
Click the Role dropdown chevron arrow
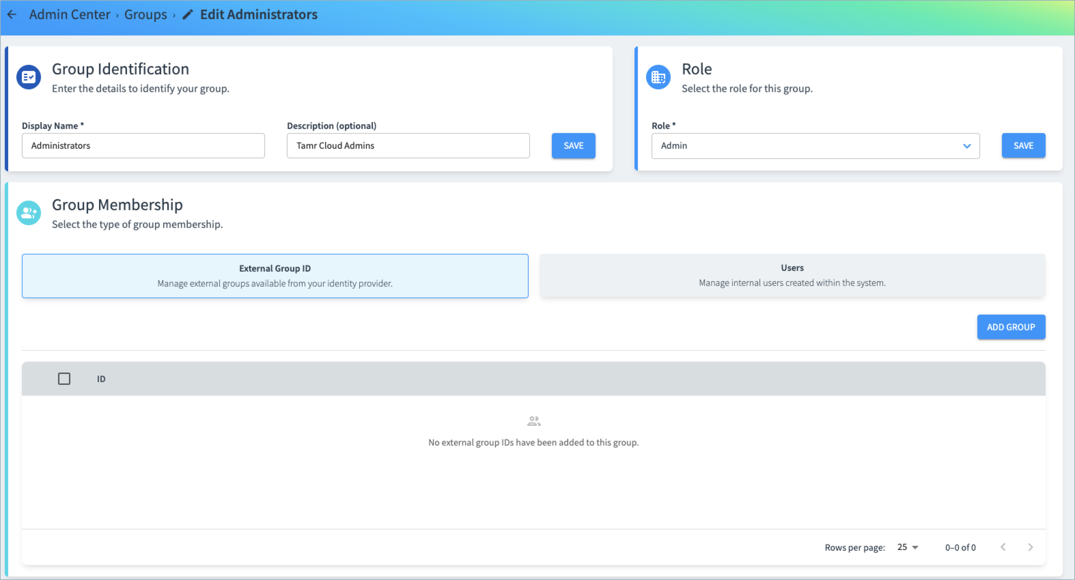(967, 146)
